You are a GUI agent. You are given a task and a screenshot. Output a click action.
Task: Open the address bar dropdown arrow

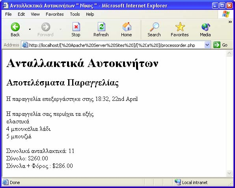[207, 45]
